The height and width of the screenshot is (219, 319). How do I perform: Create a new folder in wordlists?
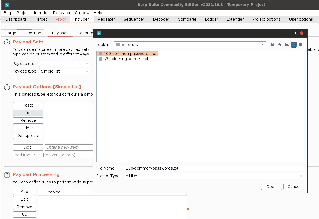[x=287, y=45]
